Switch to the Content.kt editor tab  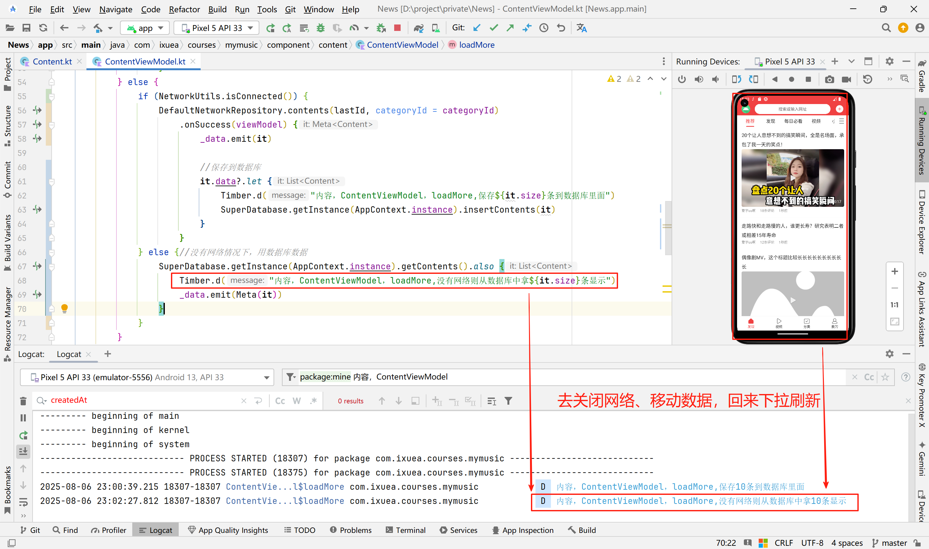click(52, 62)
